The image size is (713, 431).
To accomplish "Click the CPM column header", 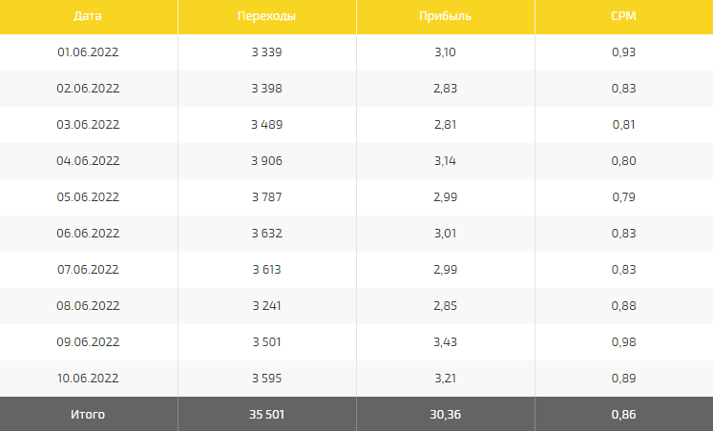I will (623, 16).
